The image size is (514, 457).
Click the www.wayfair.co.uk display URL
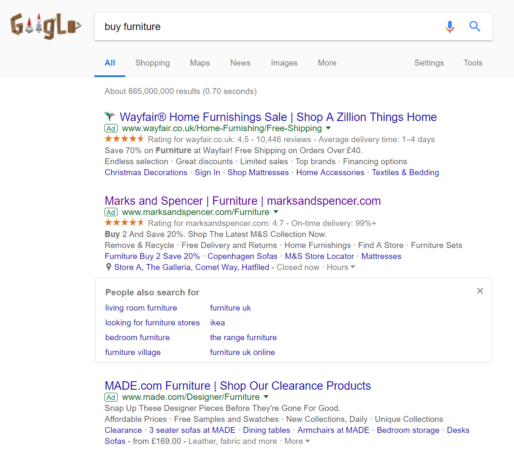click(222, 128)
